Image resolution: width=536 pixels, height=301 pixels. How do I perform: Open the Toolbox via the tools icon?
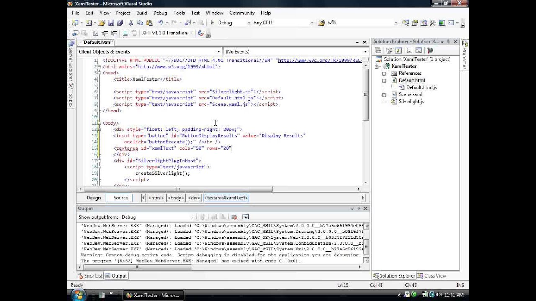(433, 23)
